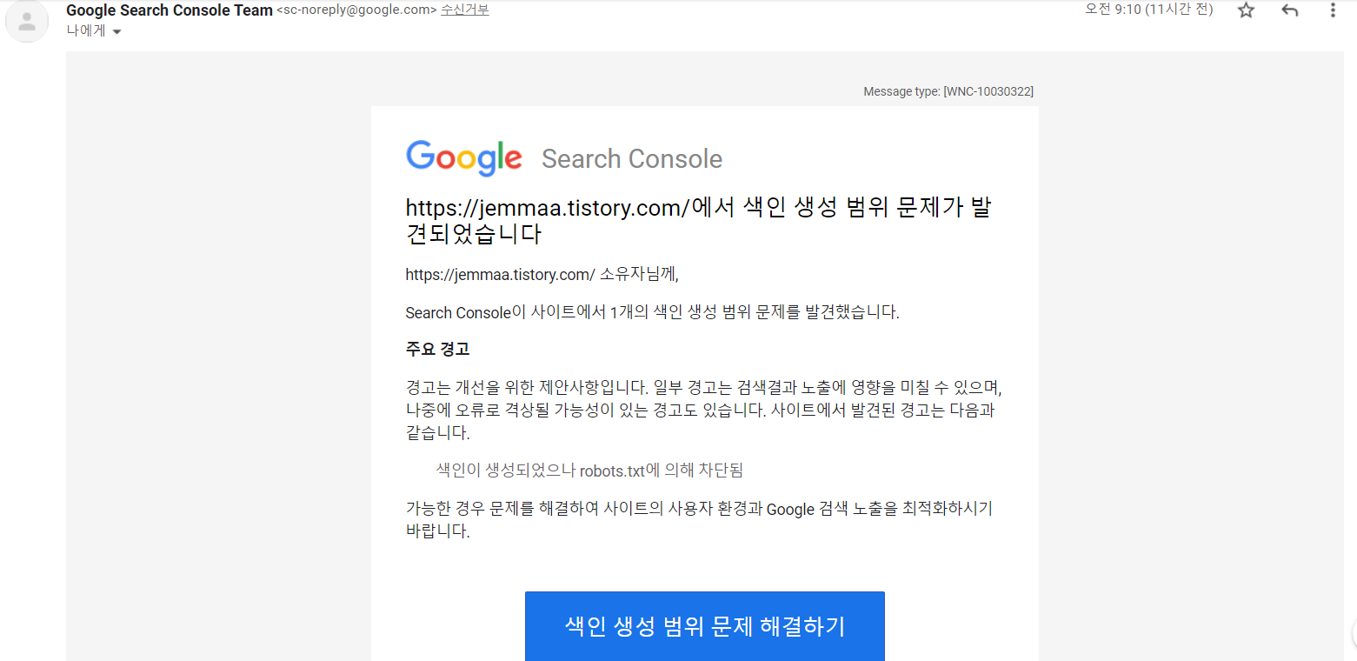Click the jemmaa.tistory.com link in the headline

coord(548,208)
